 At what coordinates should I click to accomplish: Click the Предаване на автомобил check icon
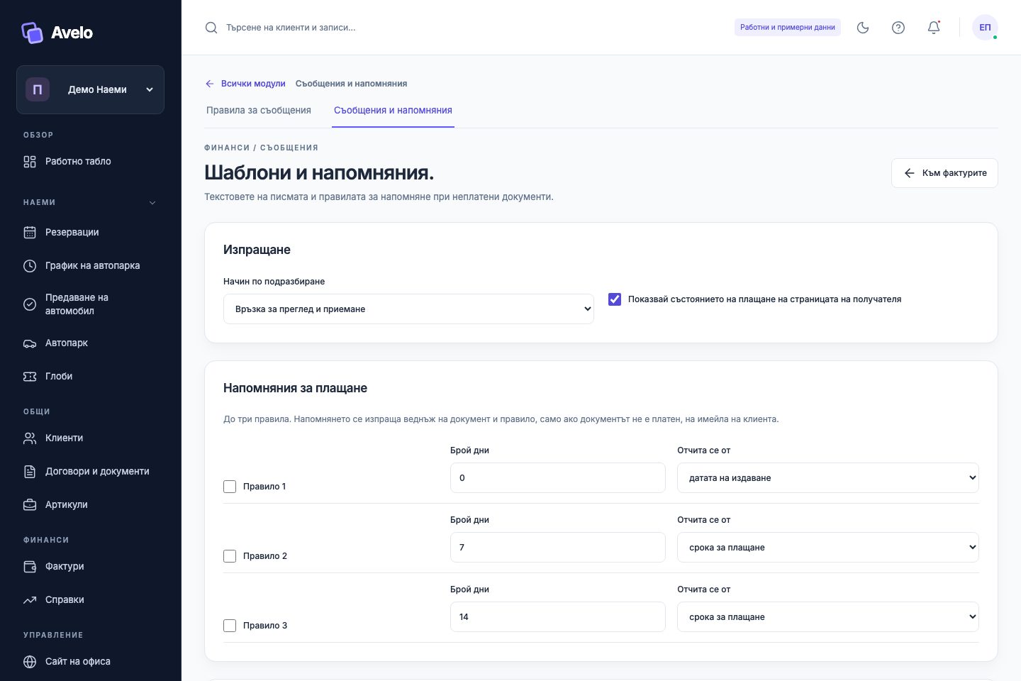pyautogui.click(x=30, y=304)
